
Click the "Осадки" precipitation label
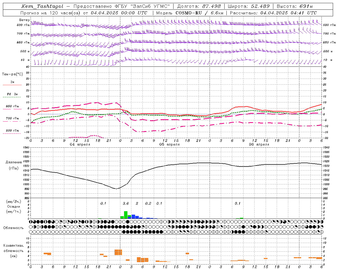(x=13, y=206)
